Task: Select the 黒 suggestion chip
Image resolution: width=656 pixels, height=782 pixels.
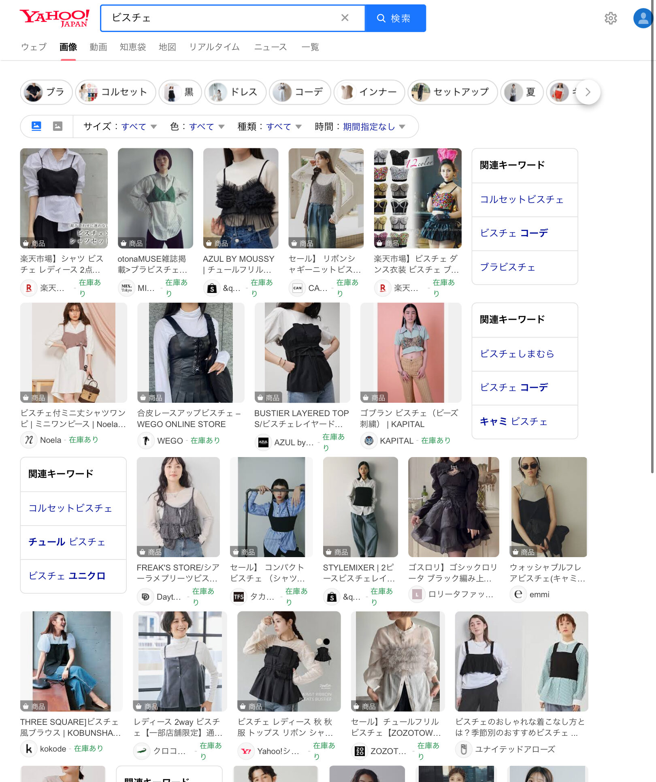Action: 180,92
